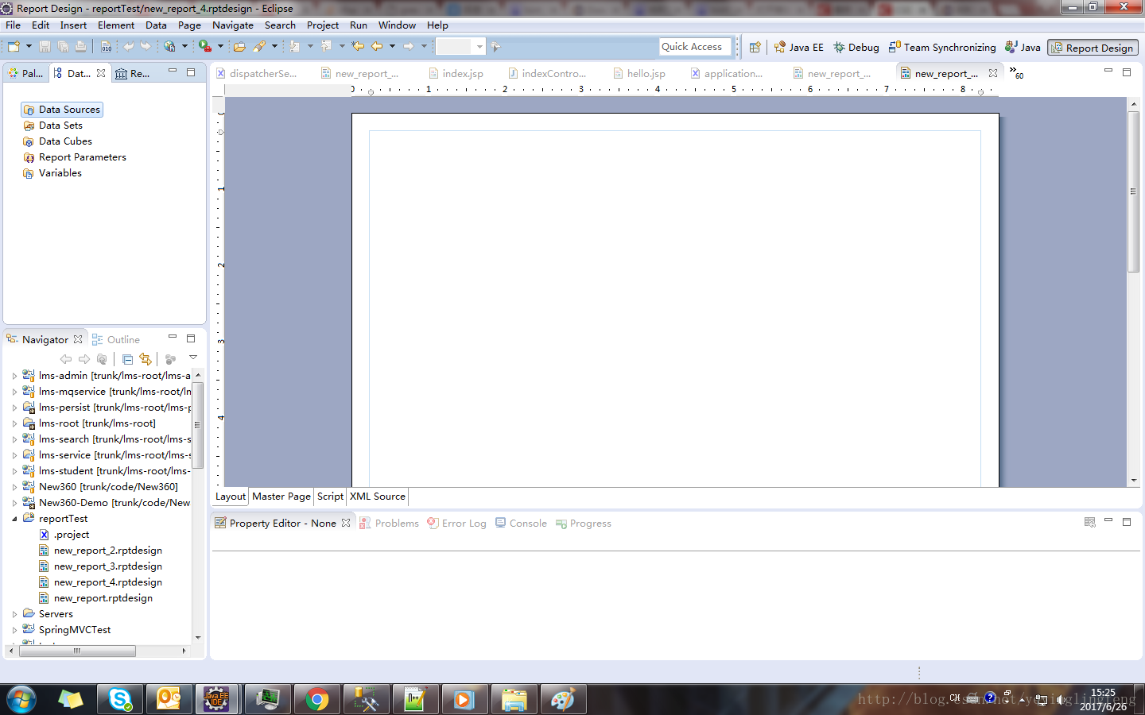Click the Save All toolbar icon
Viewport: 1145px width, 715px height.
coord(63,47)
